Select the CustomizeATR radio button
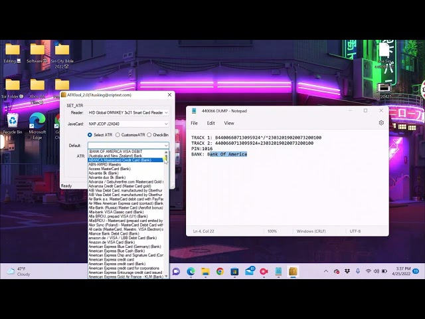This screenshot has width=425, height=319. point(118,135)
